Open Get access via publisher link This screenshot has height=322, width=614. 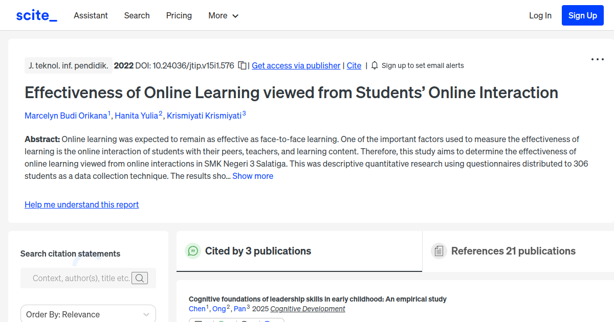tap(296, 65)
